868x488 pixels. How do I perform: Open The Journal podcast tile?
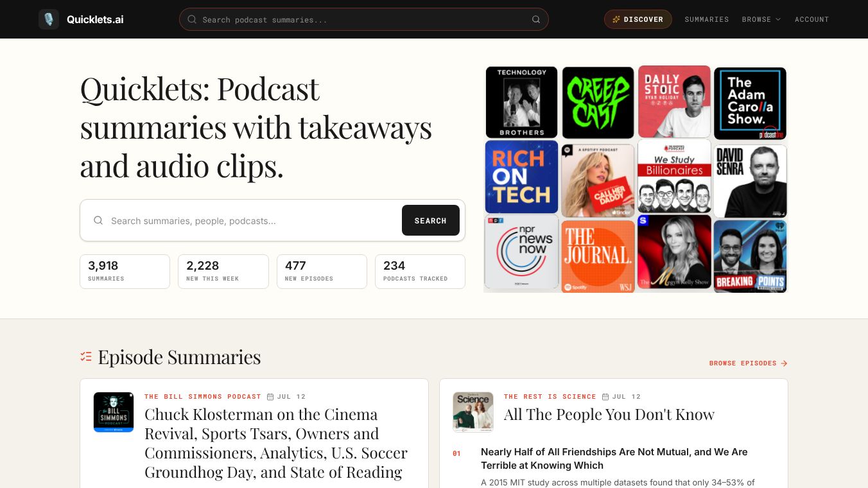tap(598, 256)
